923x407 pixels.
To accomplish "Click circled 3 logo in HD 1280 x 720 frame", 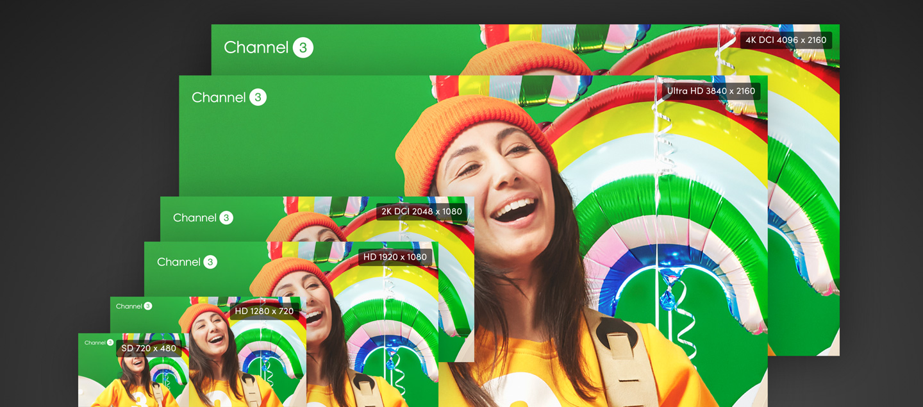I will (x=148, y=306).
